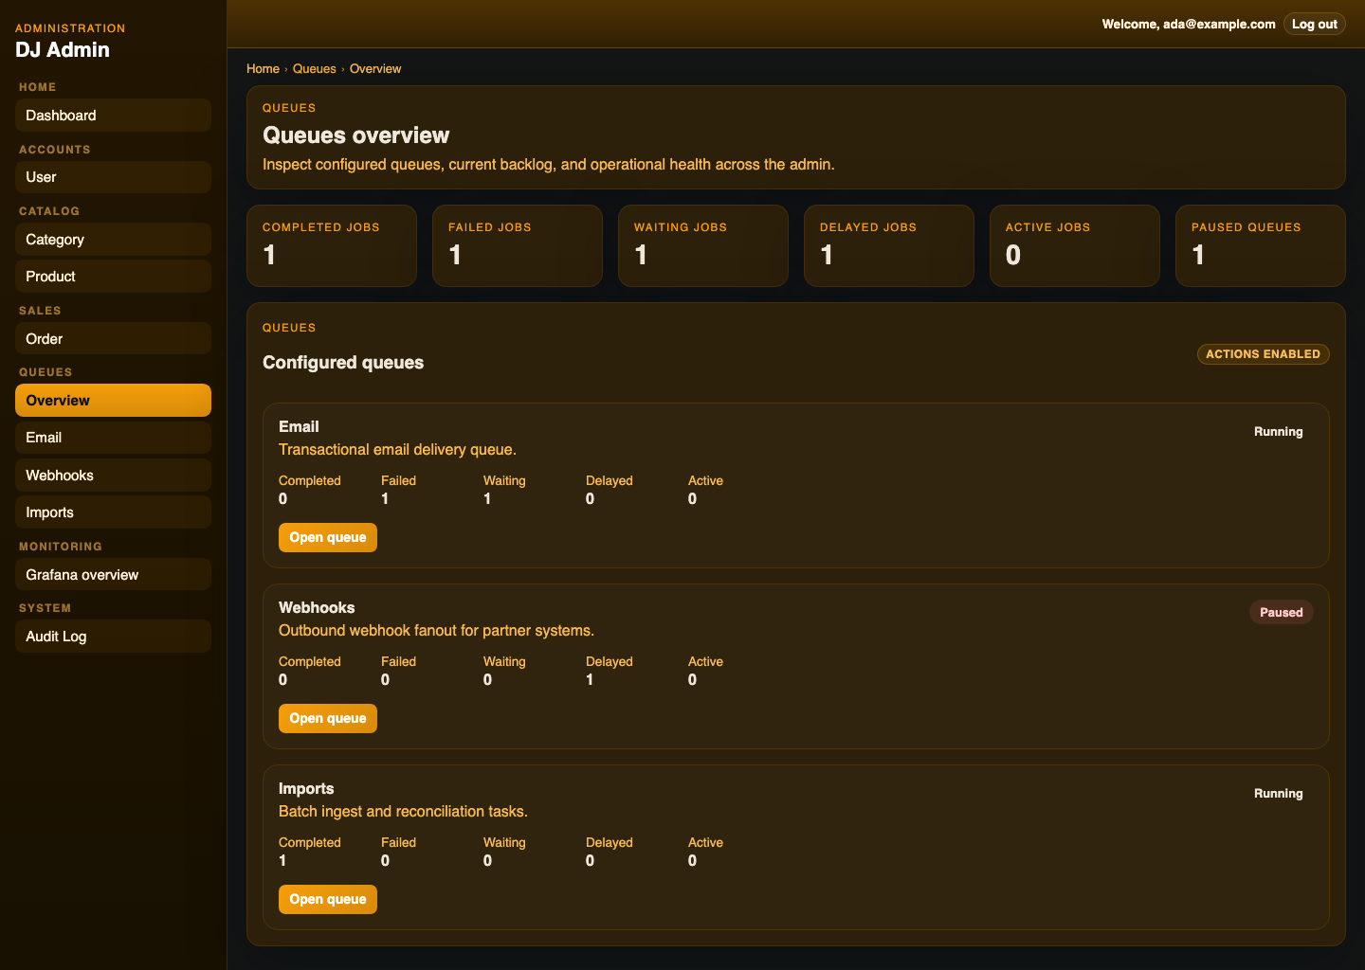
Task: Open queue for the Email queue
Action: (327, 537)
